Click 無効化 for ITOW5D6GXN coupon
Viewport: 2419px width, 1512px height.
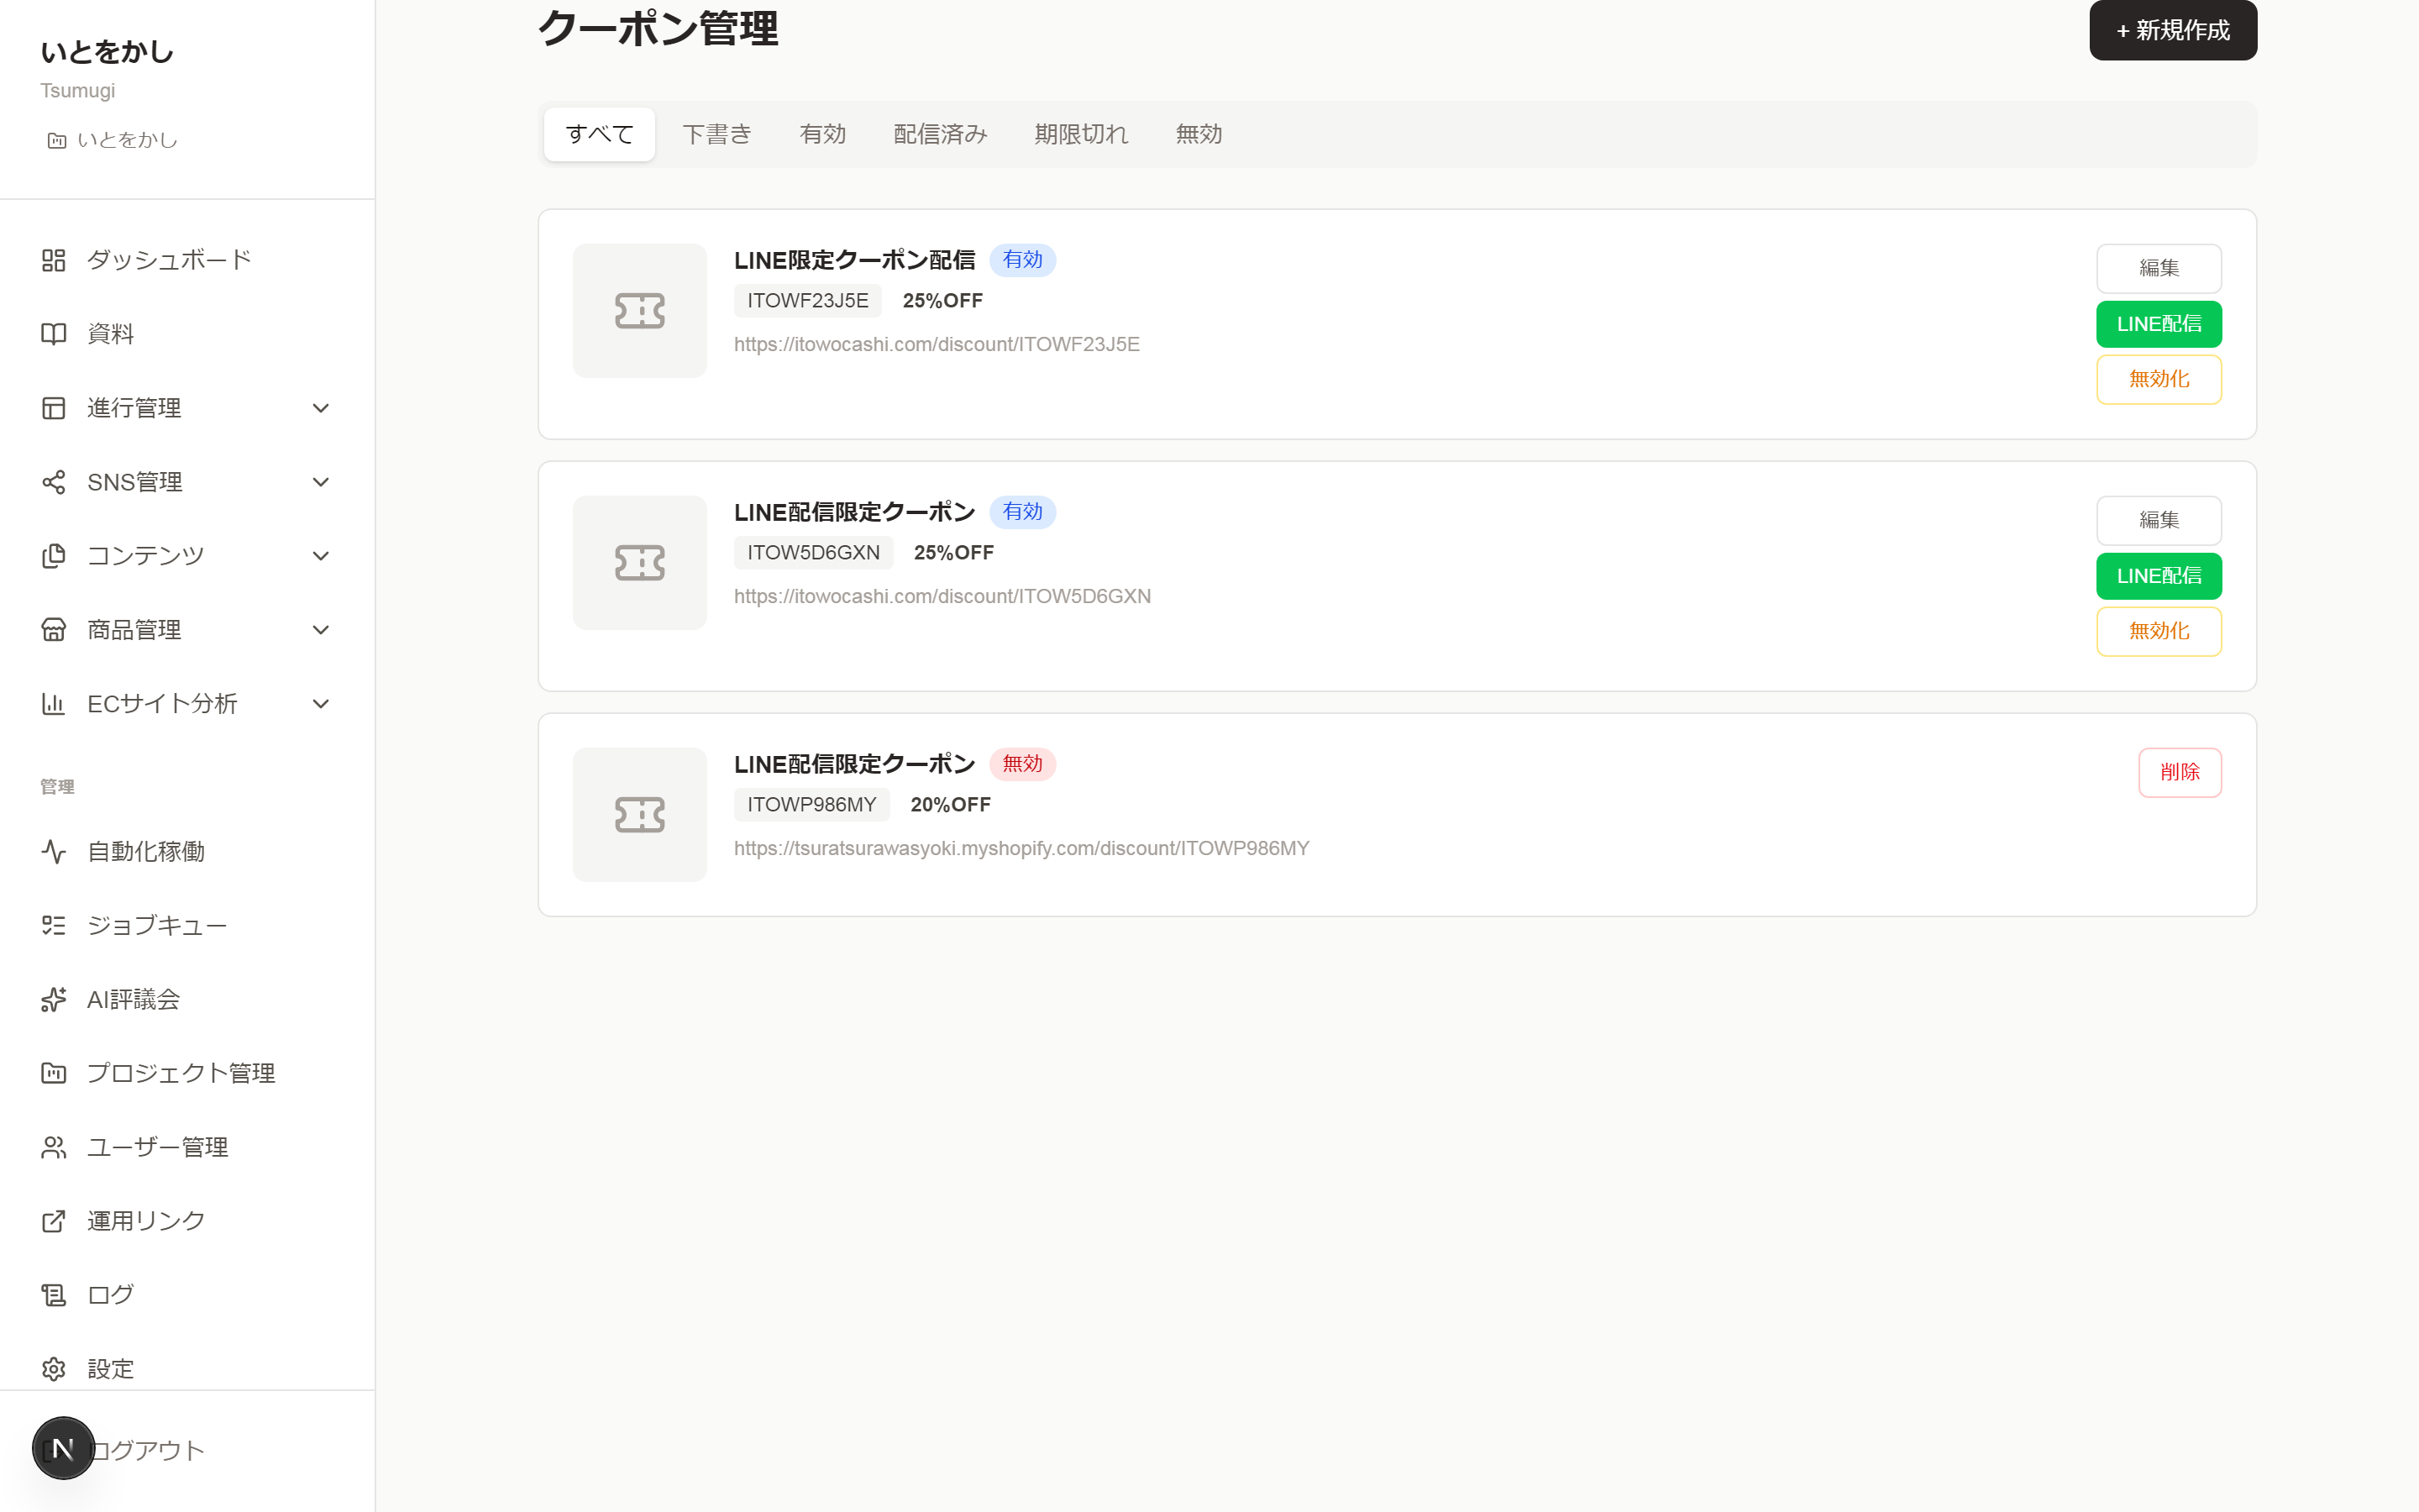pos(2159,632)
